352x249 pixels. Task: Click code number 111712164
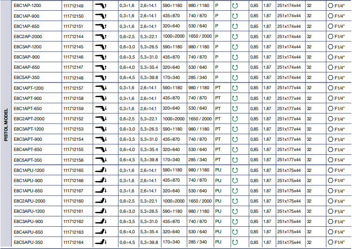point(73,242)
